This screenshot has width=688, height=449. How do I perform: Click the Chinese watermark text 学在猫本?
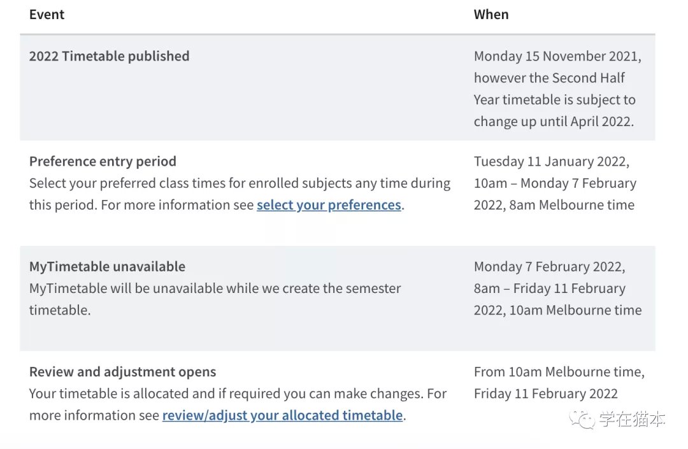(633, 420)
